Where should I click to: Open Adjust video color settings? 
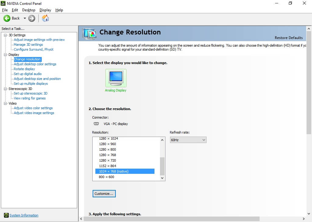[x=33, y=108]
